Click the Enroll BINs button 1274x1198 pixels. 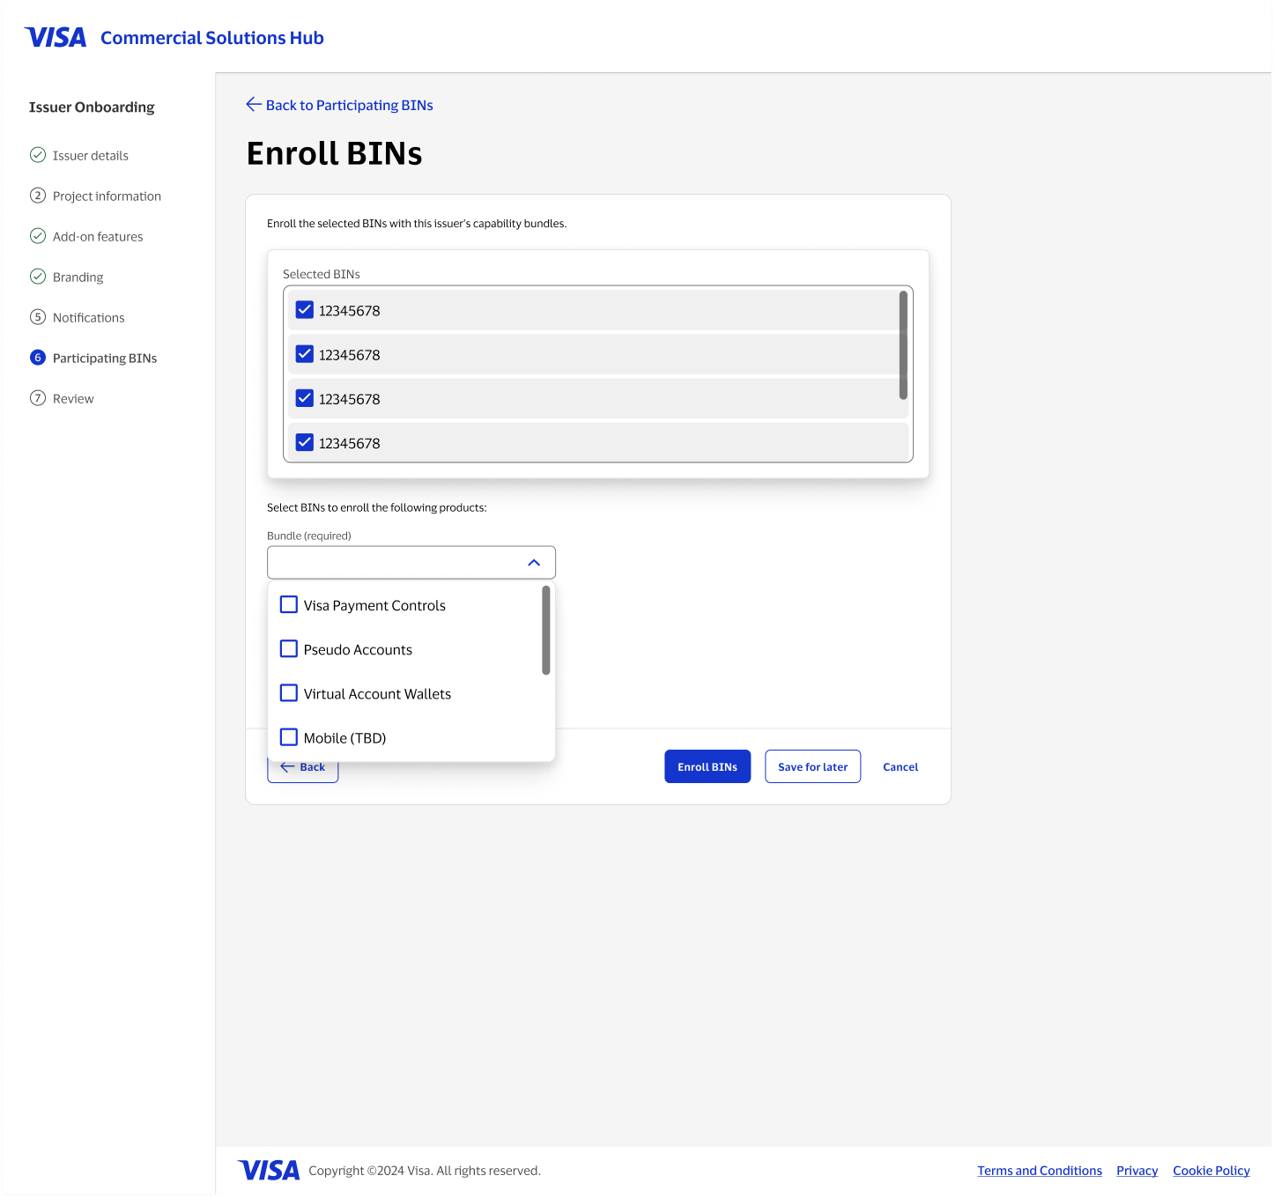tap(707, 766)
